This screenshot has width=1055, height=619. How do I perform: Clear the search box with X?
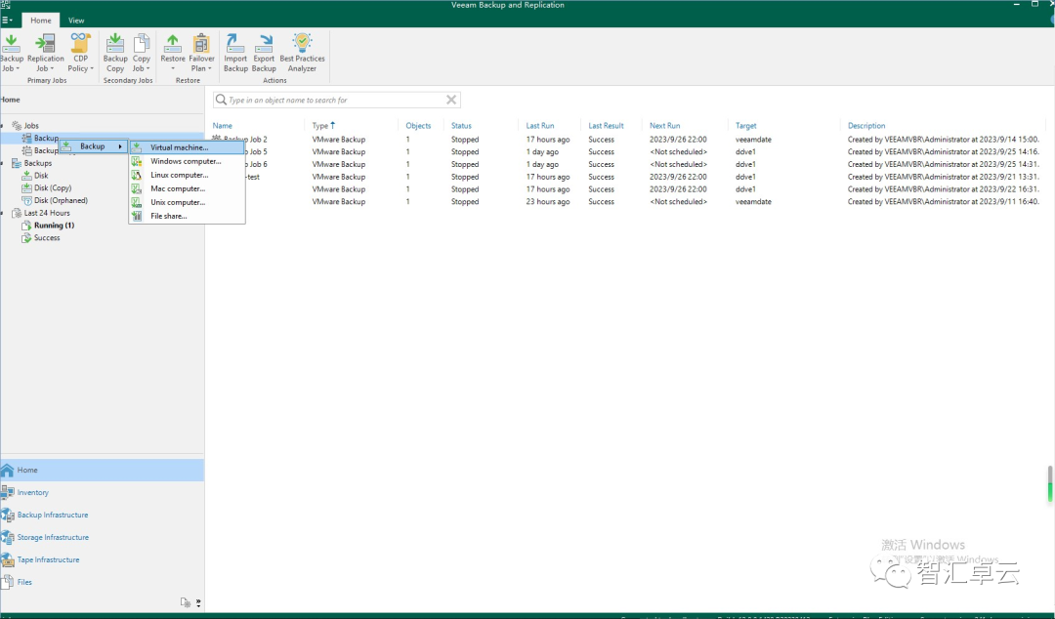point(451,100)
